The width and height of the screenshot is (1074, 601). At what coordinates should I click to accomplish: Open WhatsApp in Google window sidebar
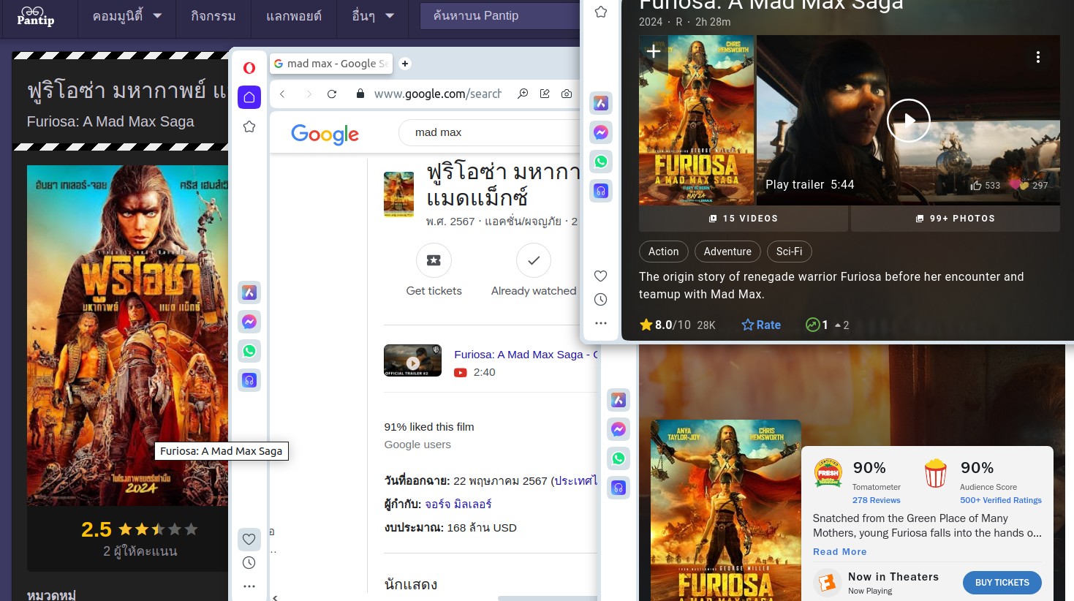coord(249,351)
